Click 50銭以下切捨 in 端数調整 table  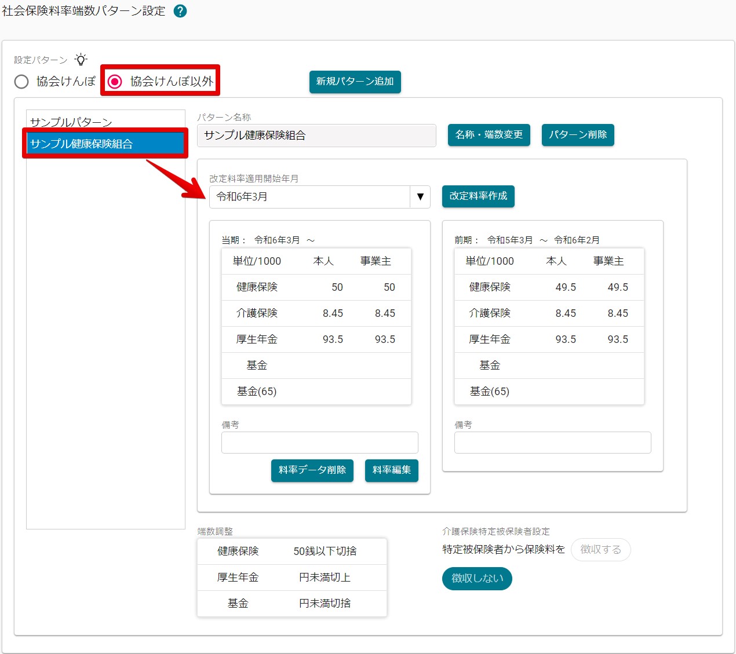325,551
